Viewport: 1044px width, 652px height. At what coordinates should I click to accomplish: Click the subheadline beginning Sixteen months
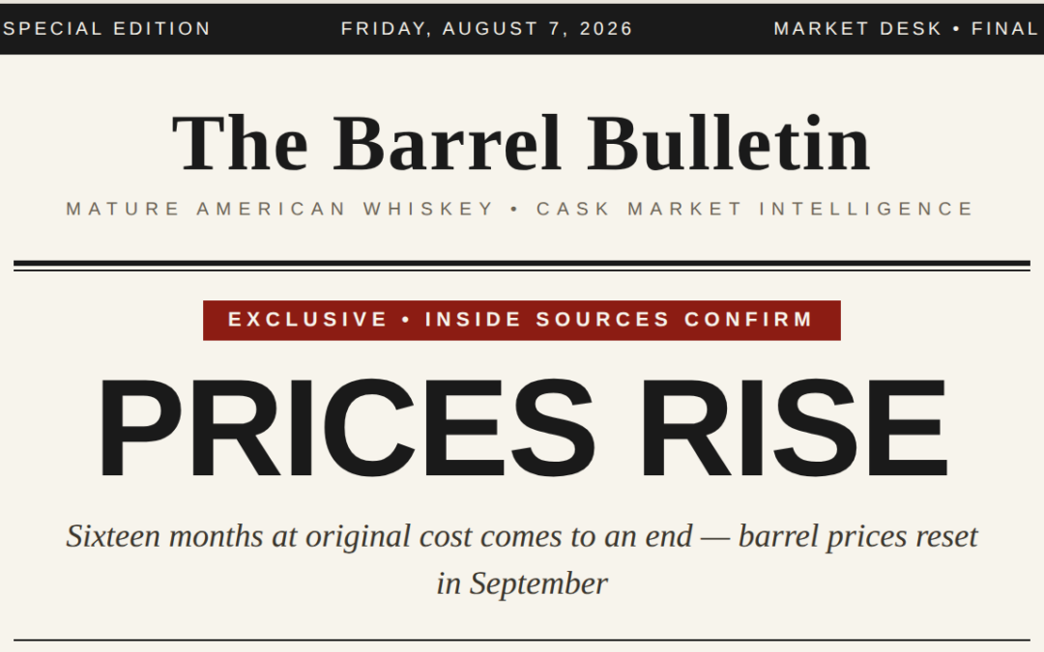(521, 559)
